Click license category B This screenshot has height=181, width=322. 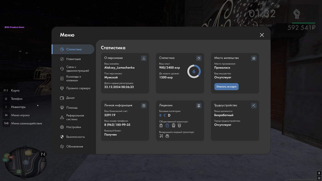click(x=160, y=115)
